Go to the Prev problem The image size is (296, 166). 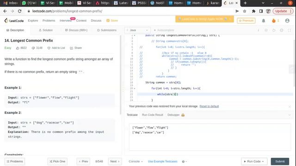tap(83, 161)
